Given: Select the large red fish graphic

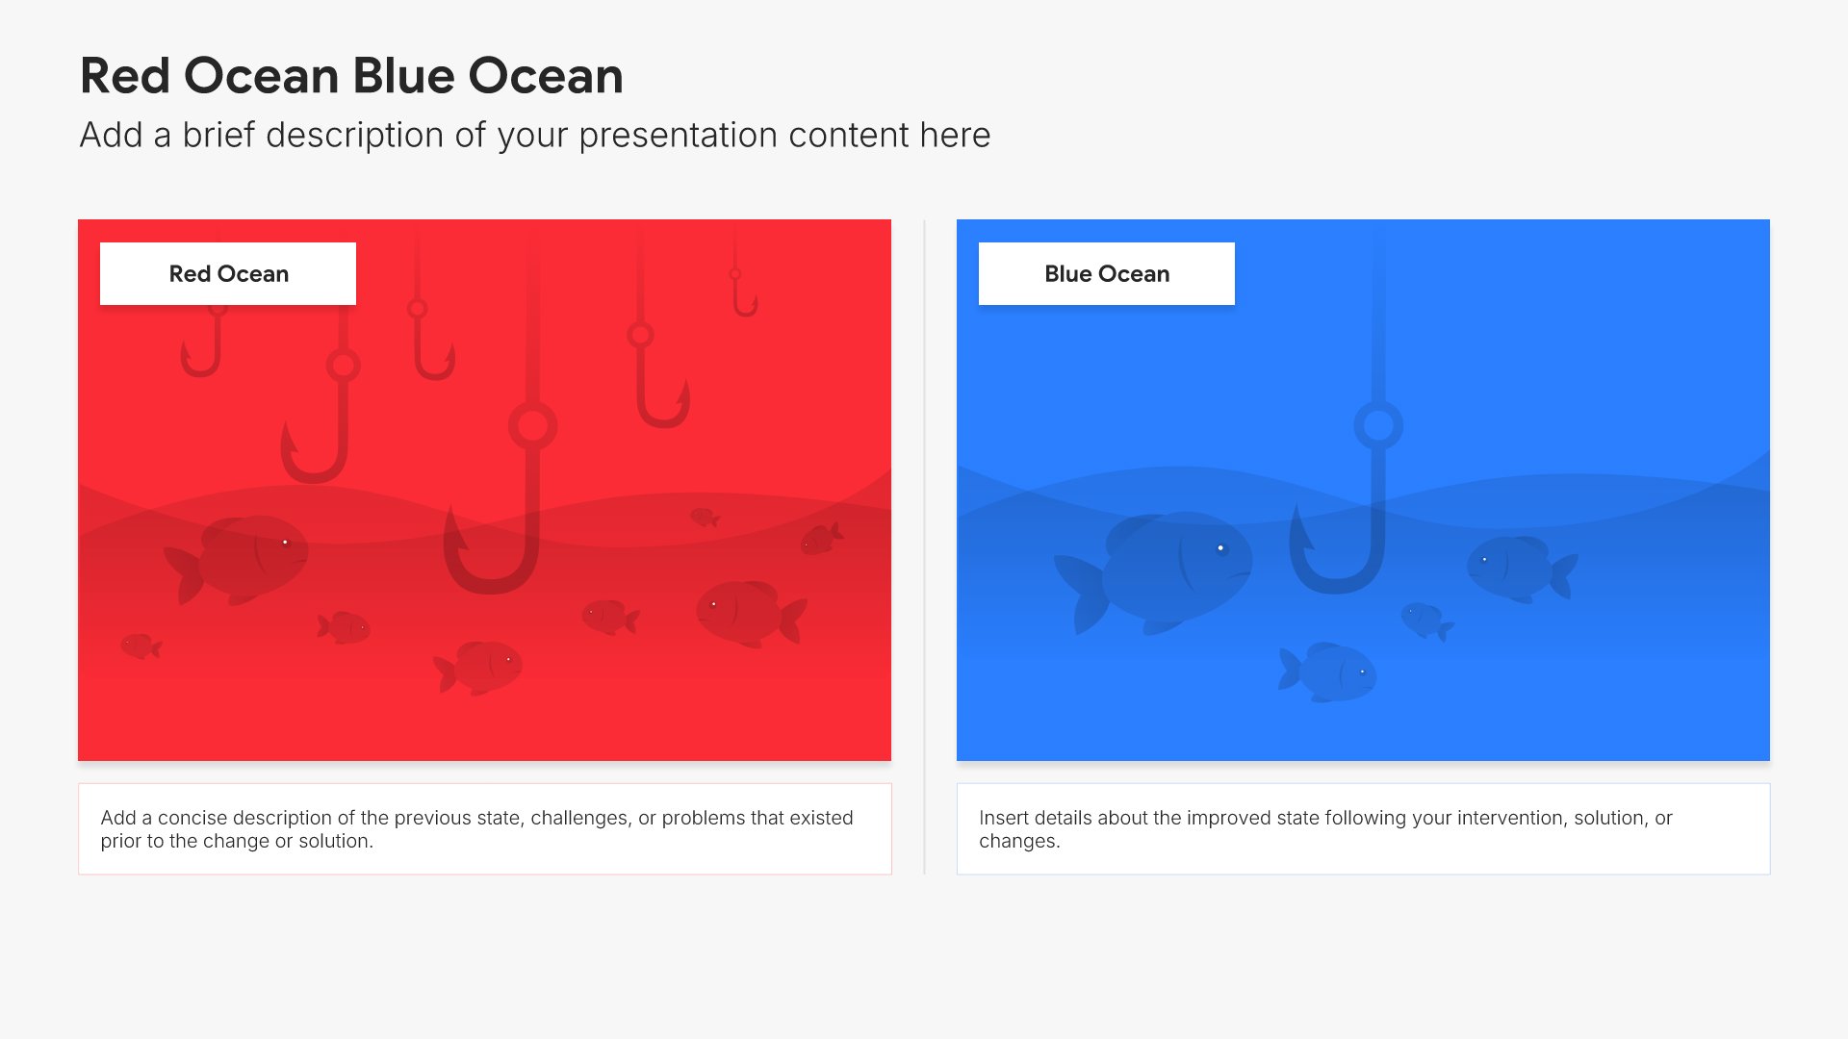Looking at the screenshot, I should click(x=236, y=561).
